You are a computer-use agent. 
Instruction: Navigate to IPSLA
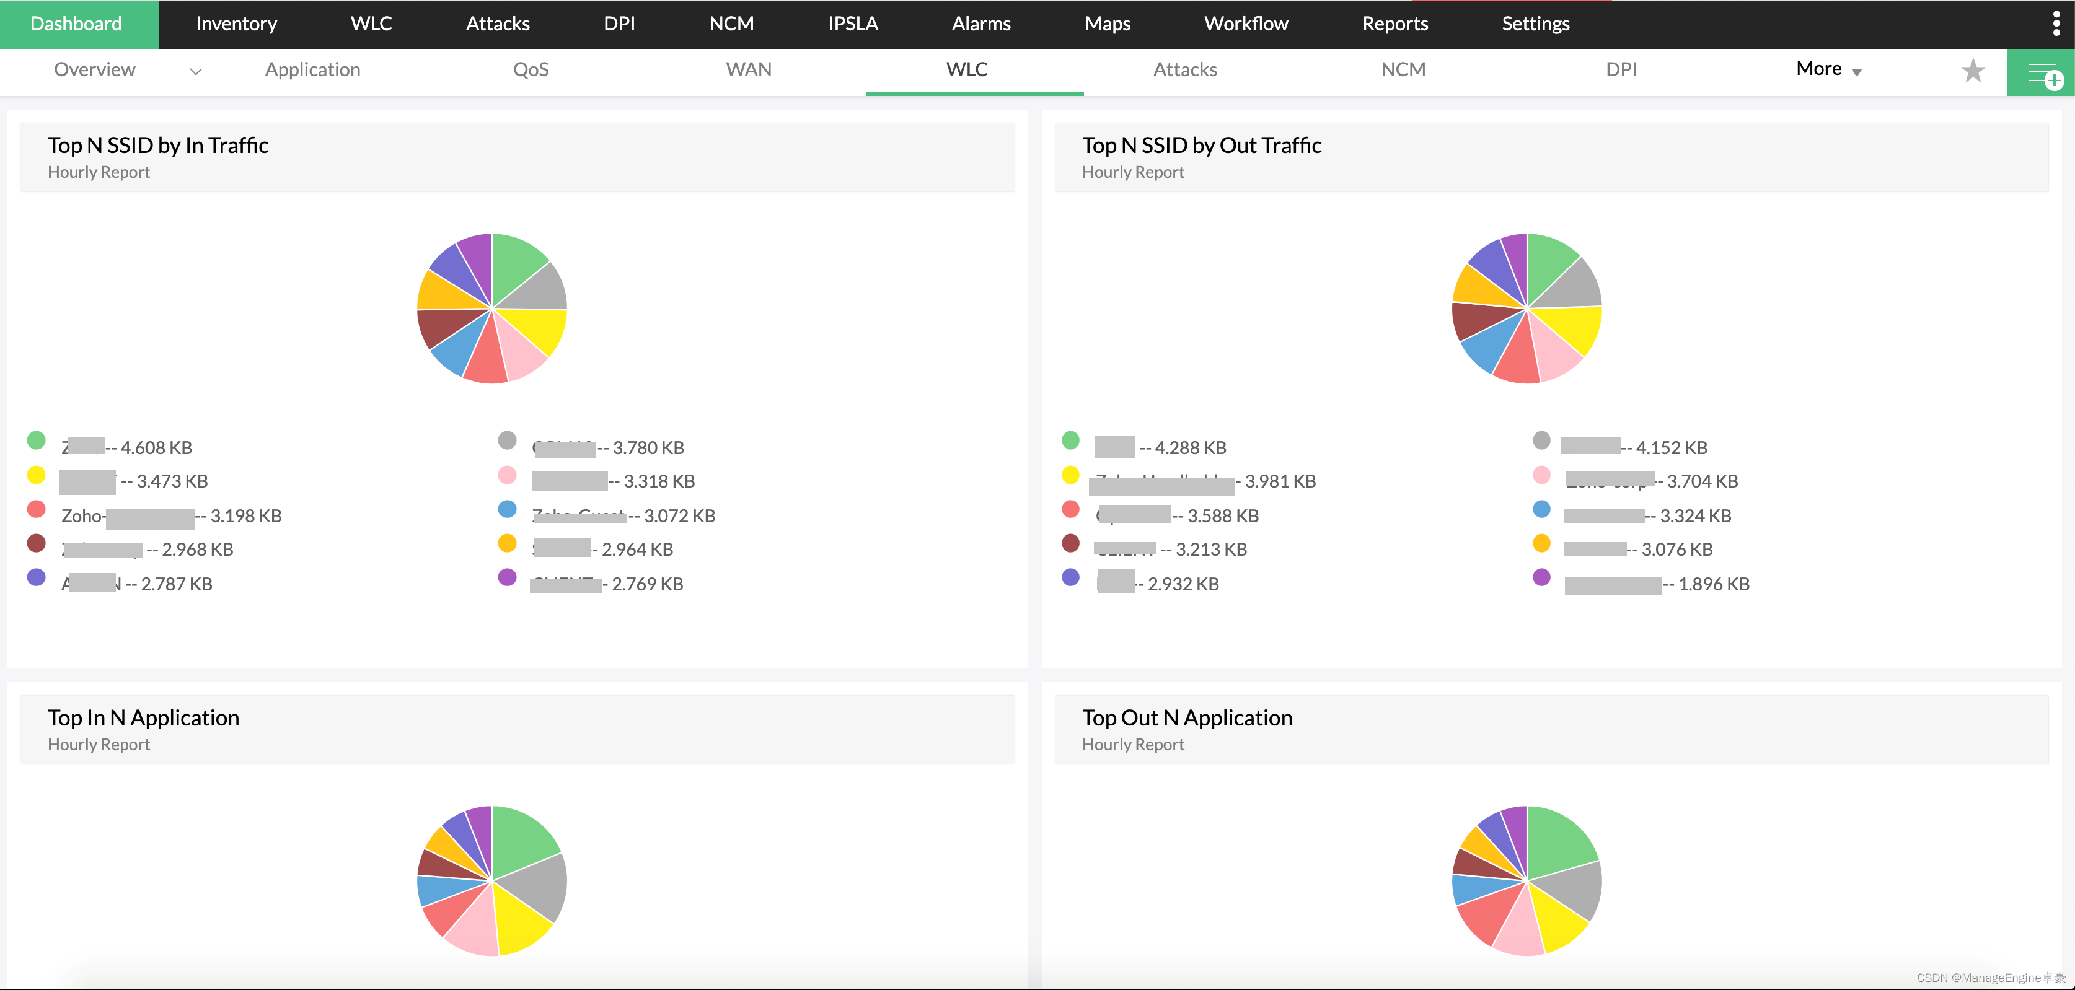click(x=853, y=24)
